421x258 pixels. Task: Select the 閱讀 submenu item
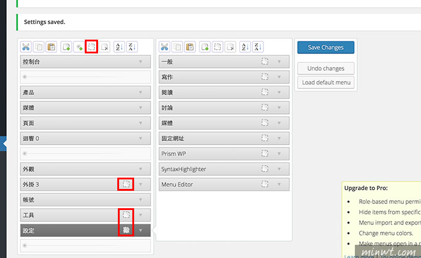[x=224, y=92]
